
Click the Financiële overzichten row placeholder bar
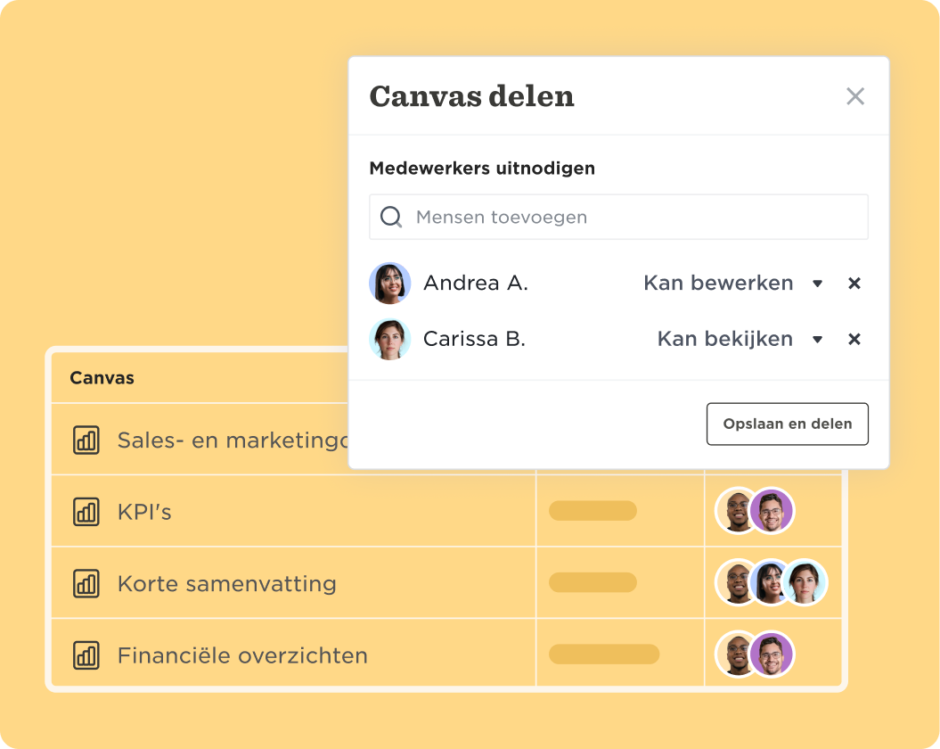[x=604, y=654]
